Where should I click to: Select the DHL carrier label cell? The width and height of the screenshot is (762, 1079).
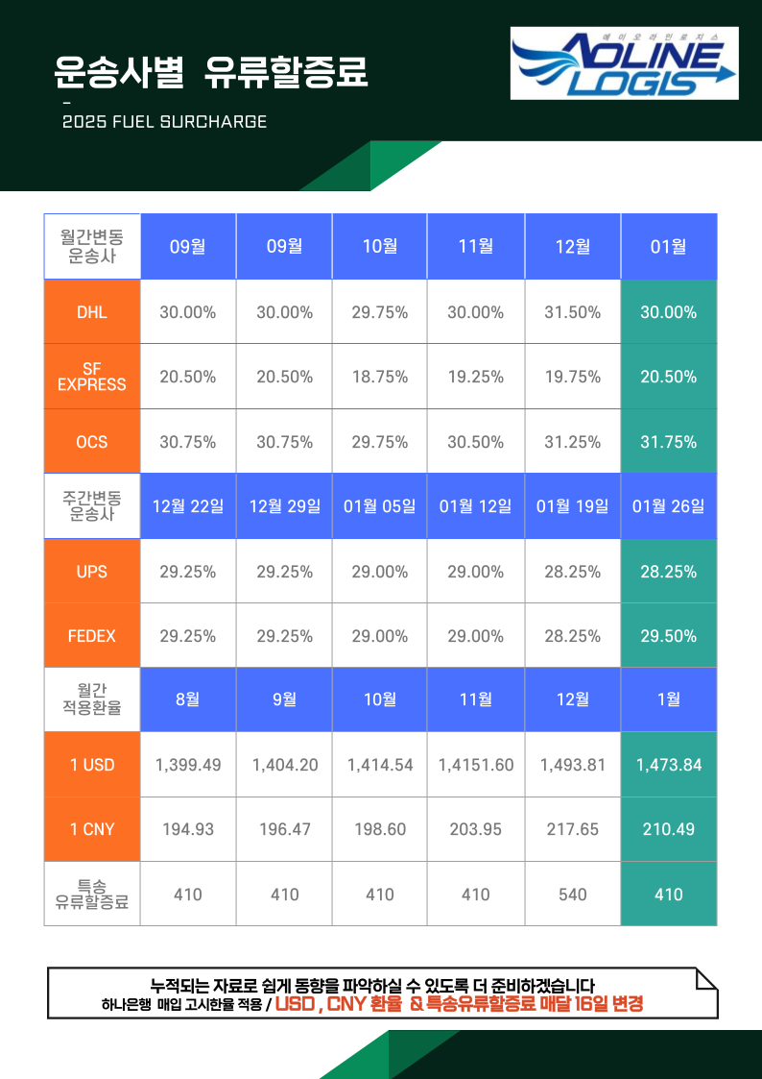[92, 312]
